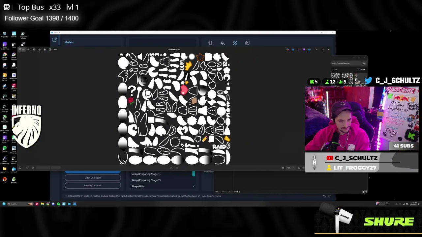Switch to details view in Explorer status bar
Screen dimensions: 422x237
click(363, 192)
